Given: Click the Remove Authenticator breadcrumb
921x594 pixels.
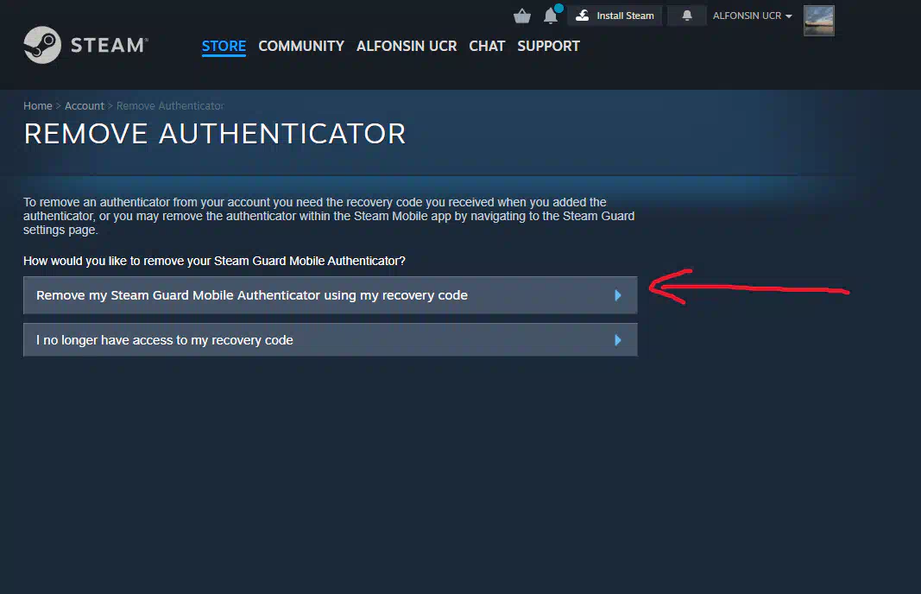Looking at the screenshot, I should coord(170,106).
